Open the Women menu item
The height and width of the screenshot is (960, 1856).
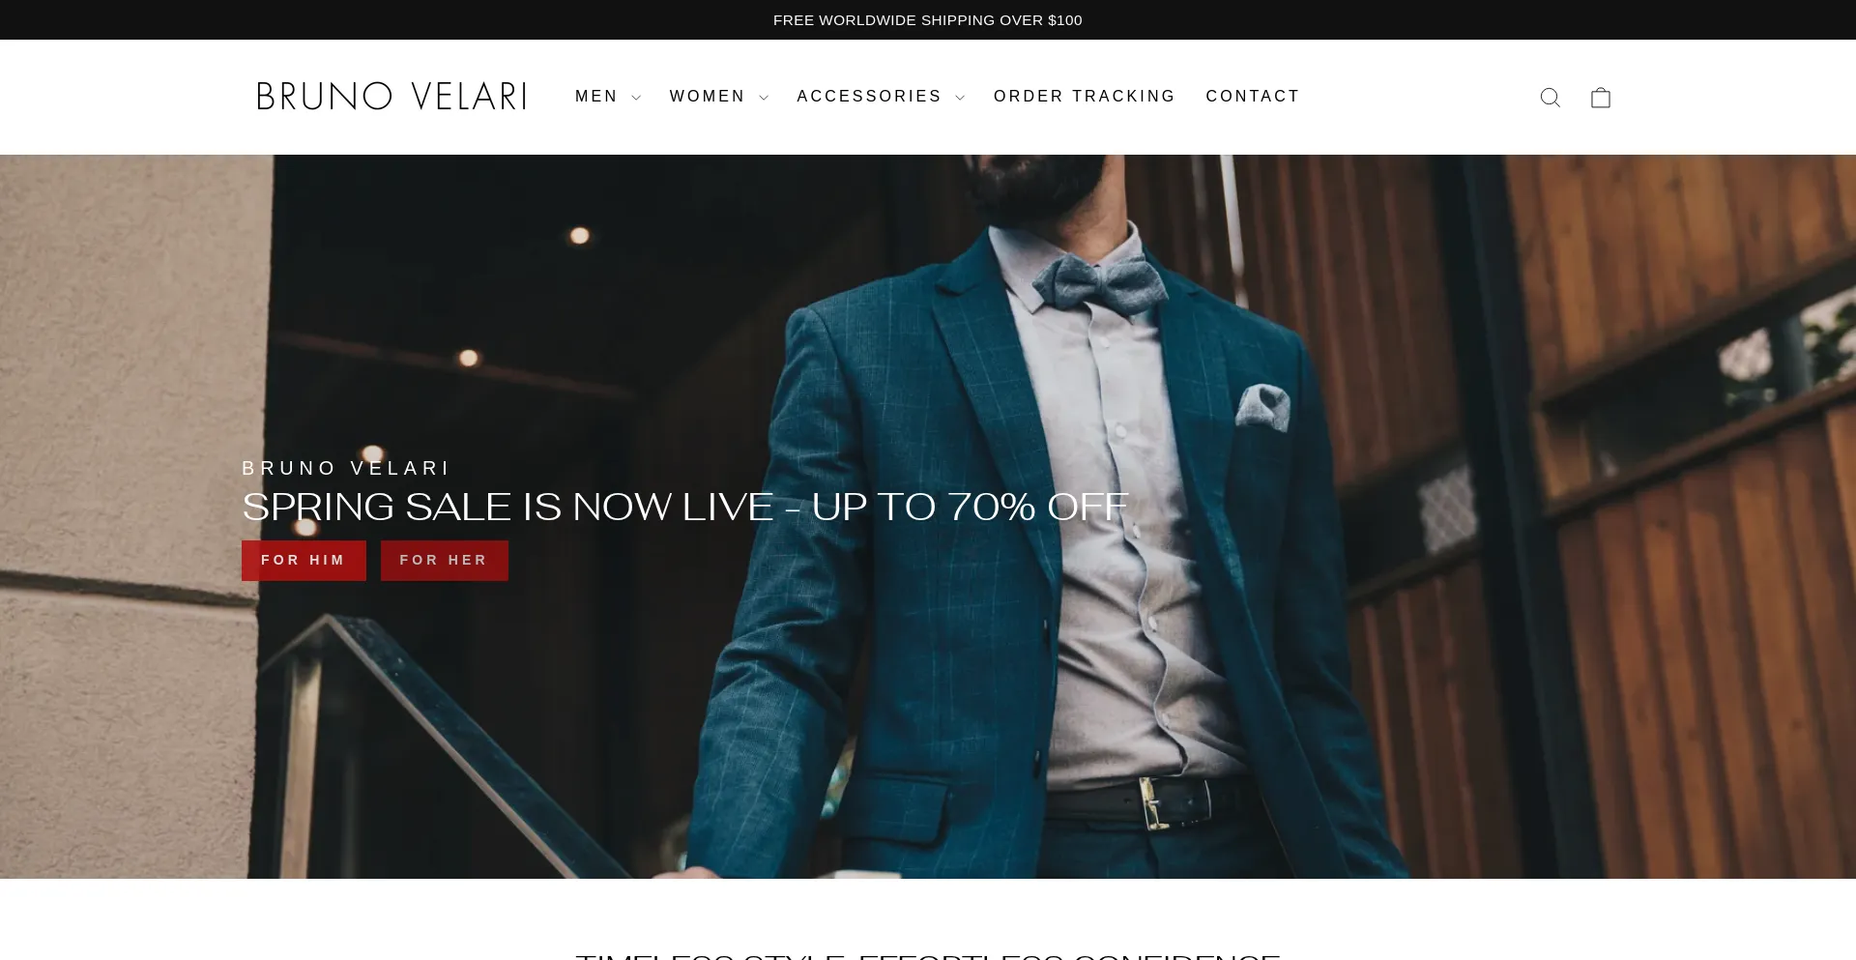[708, 97]
